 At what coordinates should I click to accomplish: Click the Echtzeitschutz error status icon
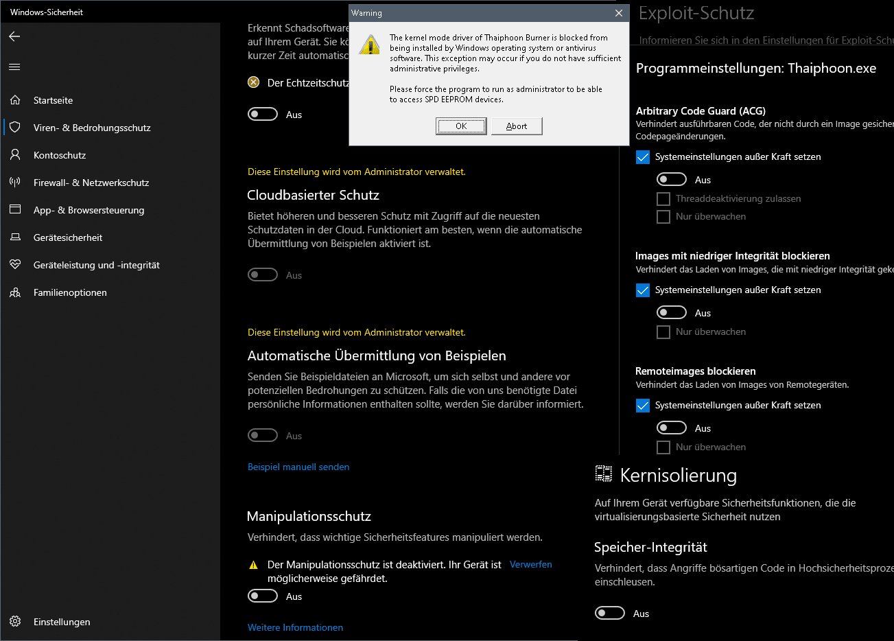253,82
